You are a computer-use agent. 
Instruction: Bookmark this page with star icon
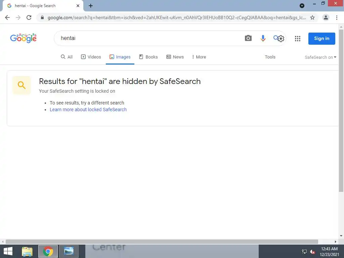tap(312, 17)
